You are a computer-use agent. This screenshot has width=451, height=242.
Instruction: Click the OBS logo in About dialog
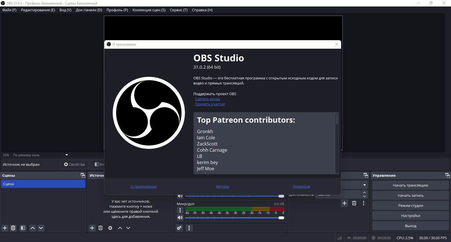tap(149, 113)
